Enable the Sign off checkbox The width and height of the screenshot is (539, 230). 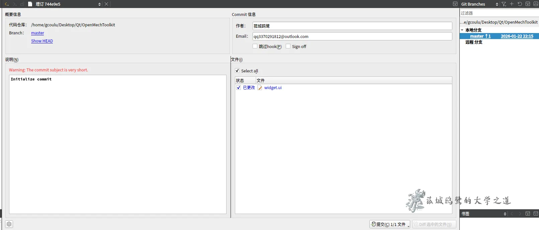[x=288, y=46]
